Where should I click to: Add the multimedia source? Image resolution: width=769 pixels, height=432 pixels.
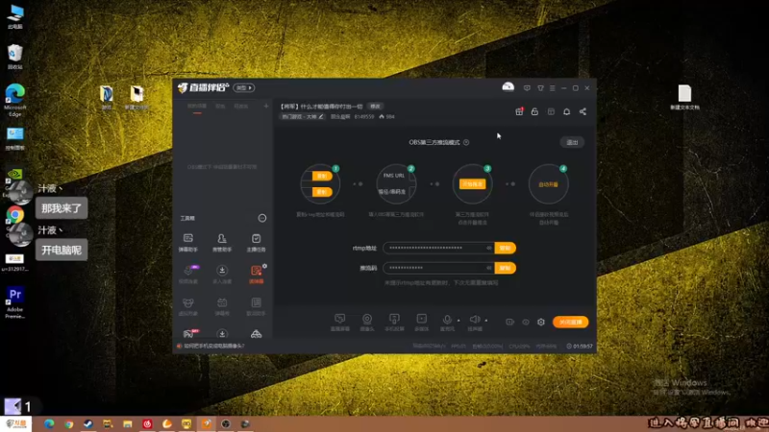(x=421, y=323)
